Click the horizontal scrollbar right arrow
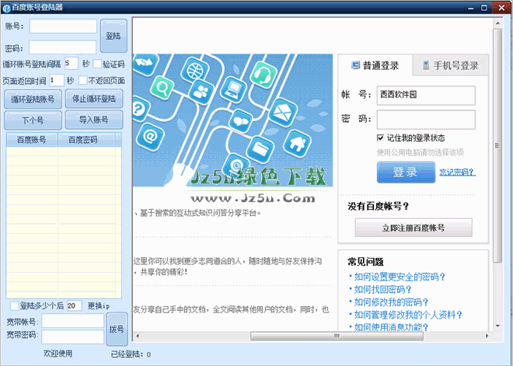 coord(487,336)
